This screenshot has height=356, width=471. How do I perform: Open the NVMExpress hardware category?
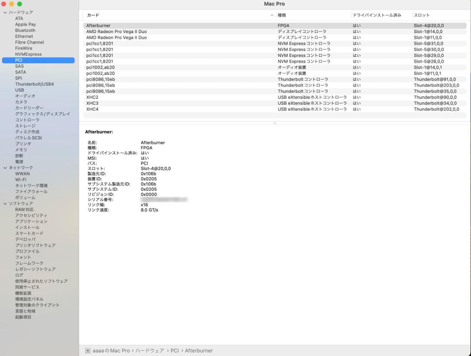click(28, 54)
